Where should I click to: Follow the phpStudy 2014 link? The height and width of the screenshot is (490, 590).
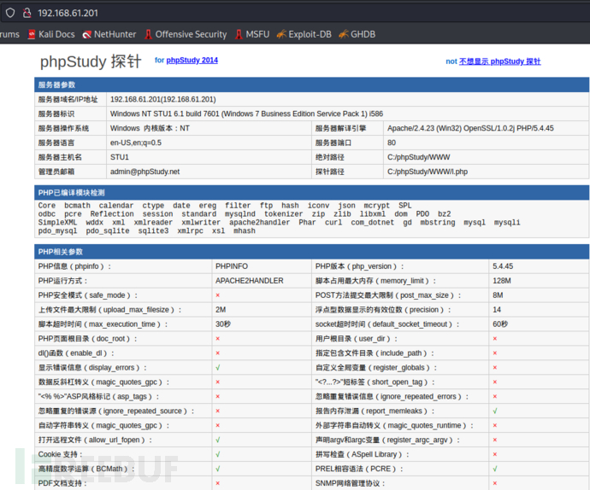192,61
